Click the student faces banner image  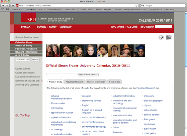pyautogui.click(x=95, y=50)
